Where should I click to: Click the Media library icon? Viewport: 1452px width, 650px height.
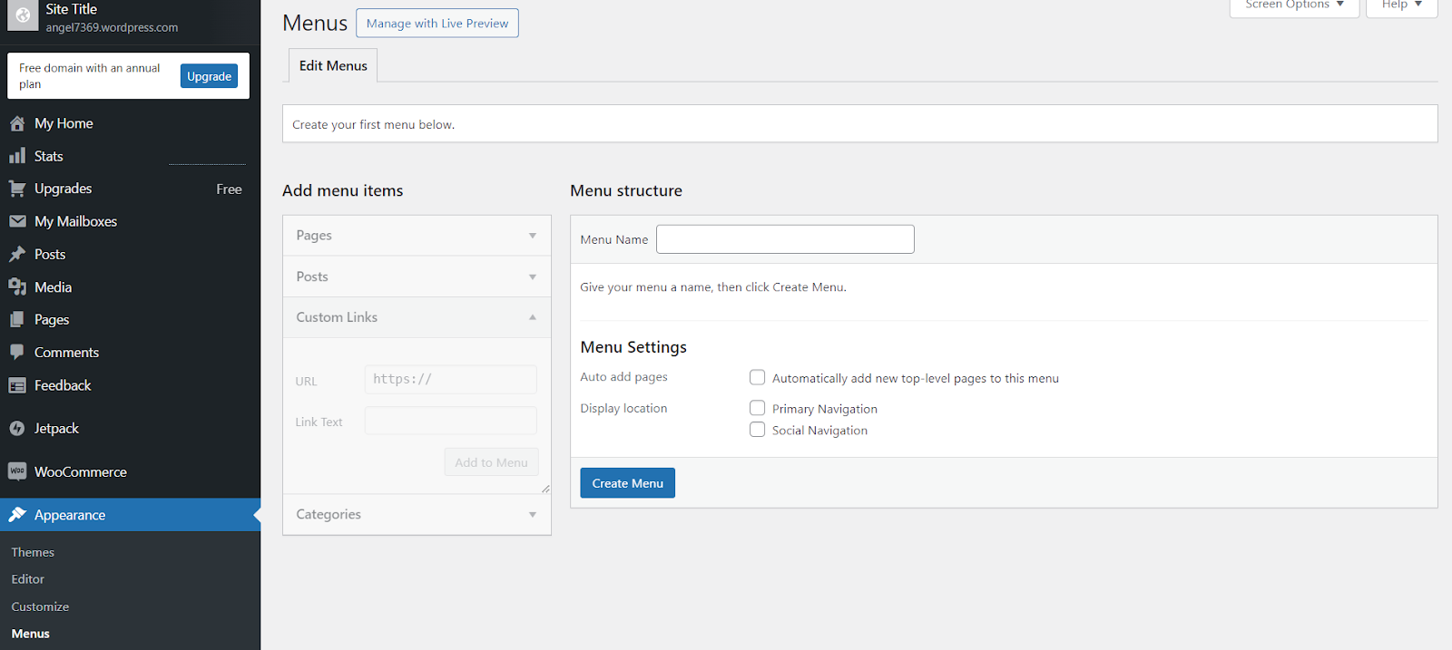pyautogui.click(x=17, y=286)
